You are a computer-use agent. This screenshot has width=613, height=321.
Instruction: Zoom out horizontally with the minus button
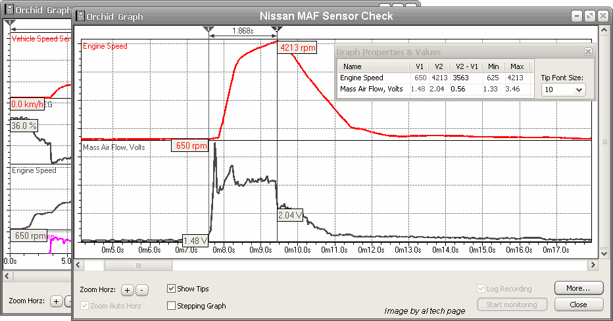[x=143, y=289]
